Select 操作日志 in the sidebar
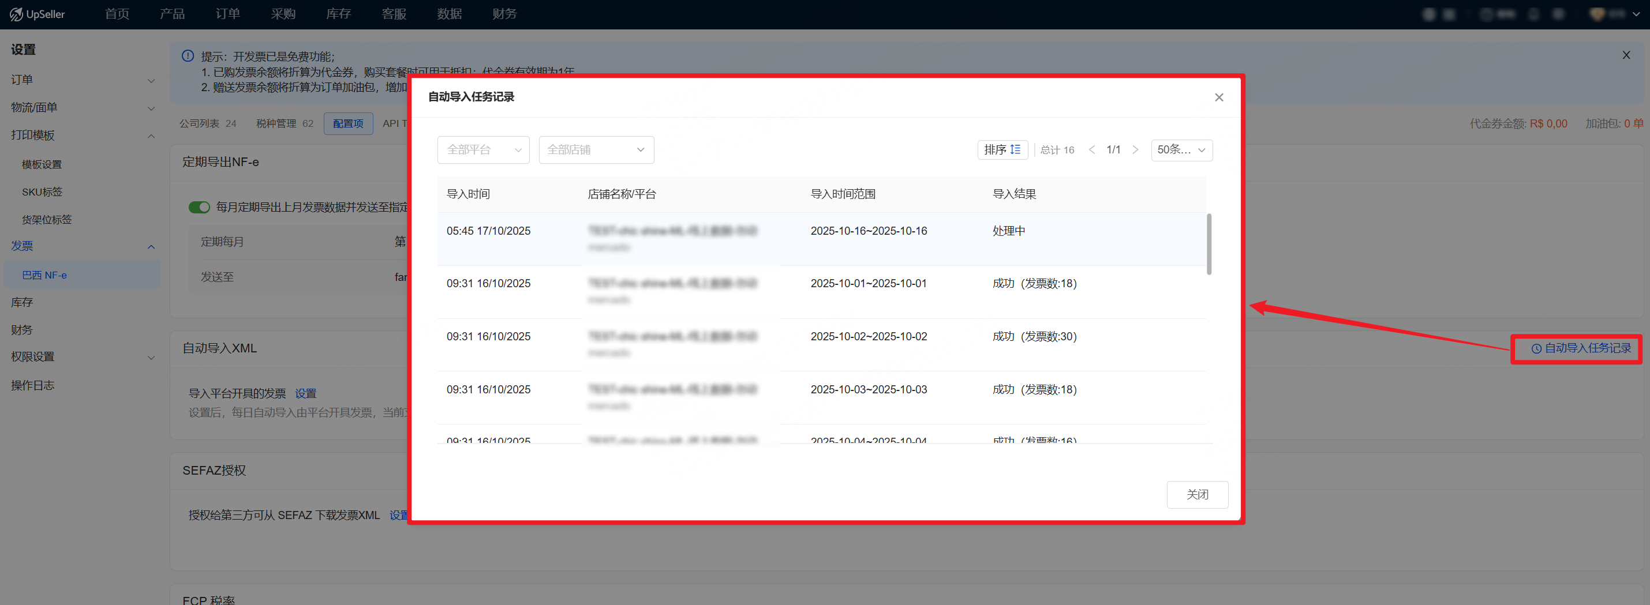The image size is (1650, 605). (x=33, y=385)
